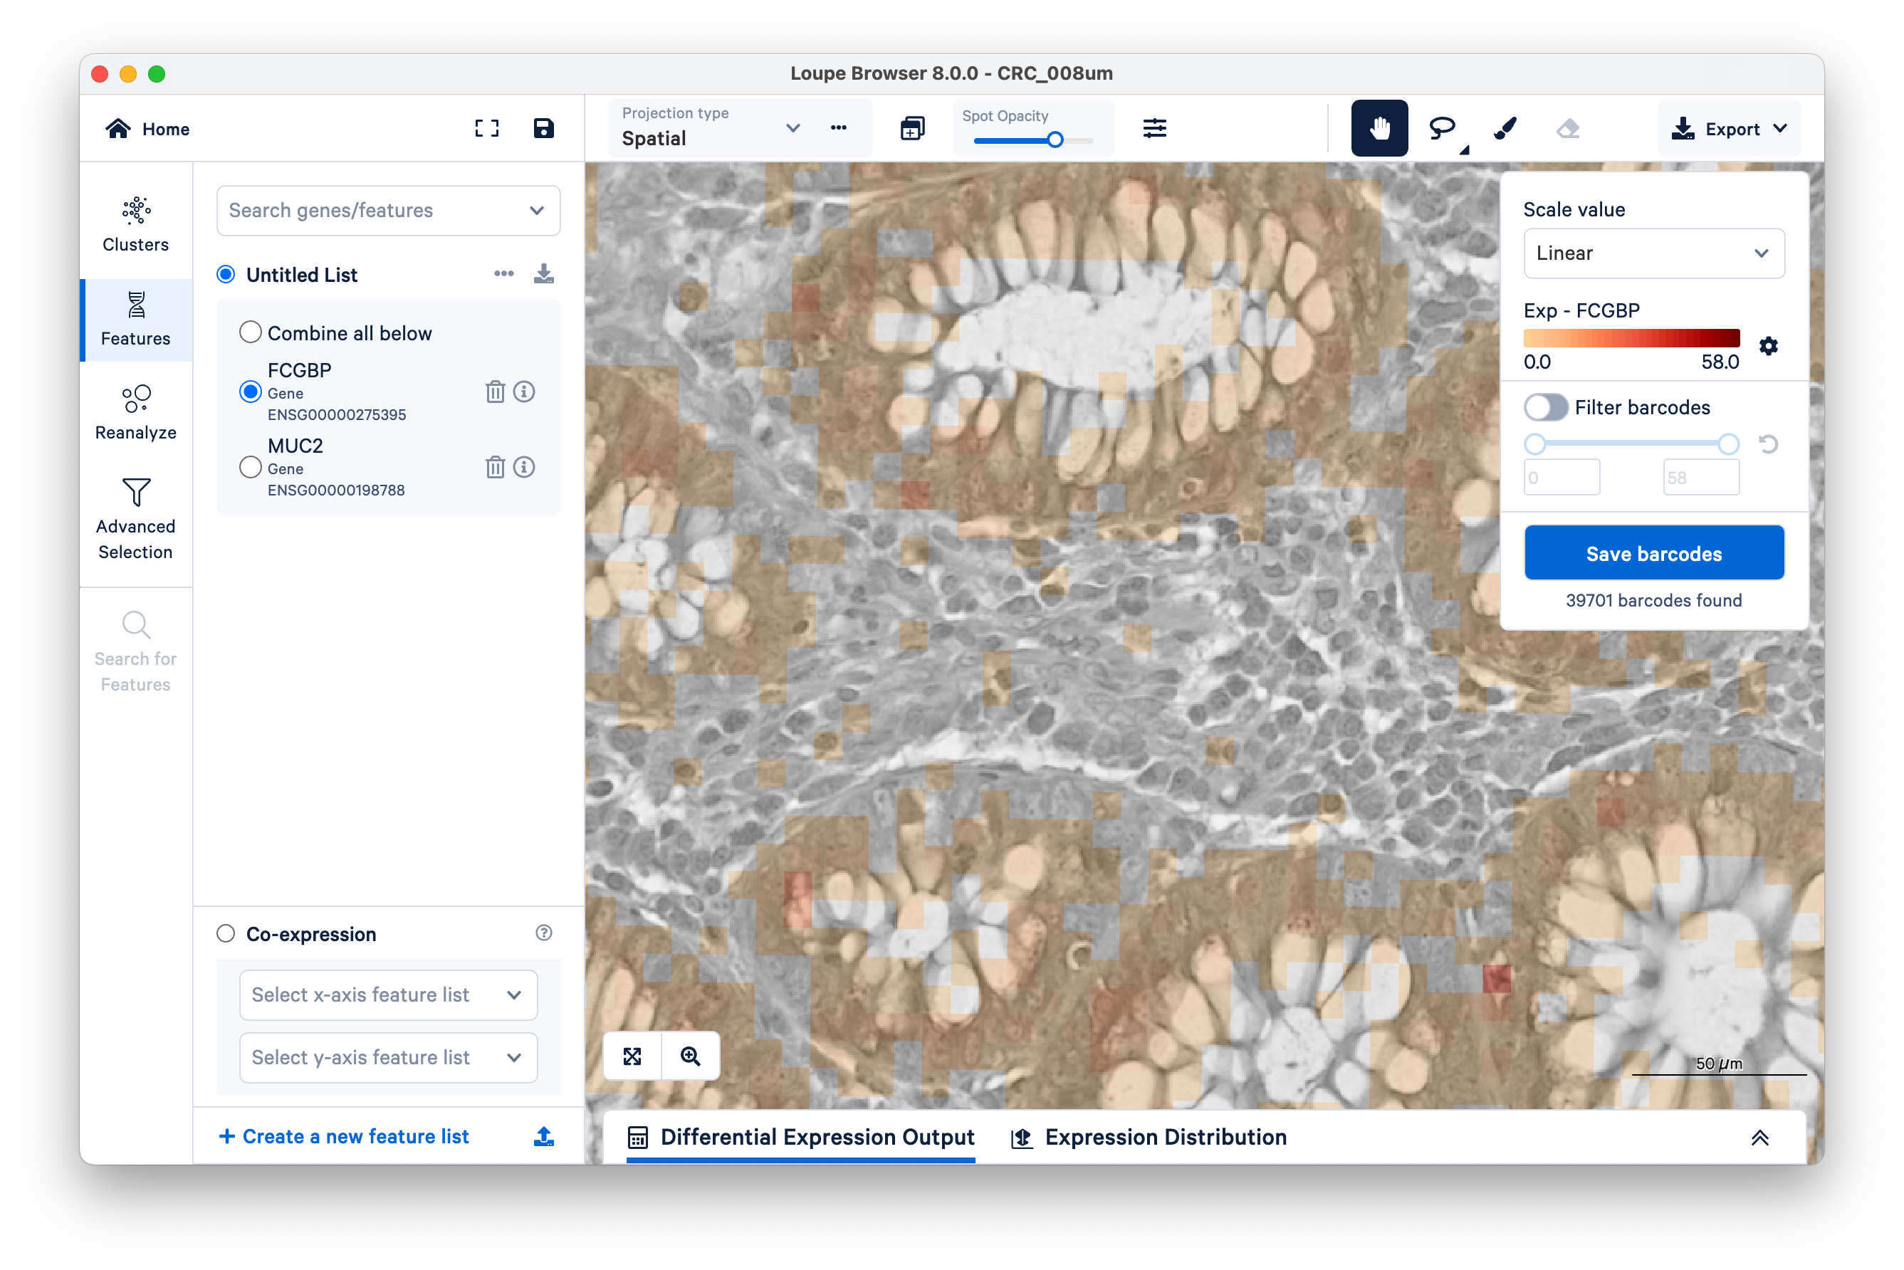Open Select x-axis feature list dropdown

pyautogui.click(x=388, y=995)
